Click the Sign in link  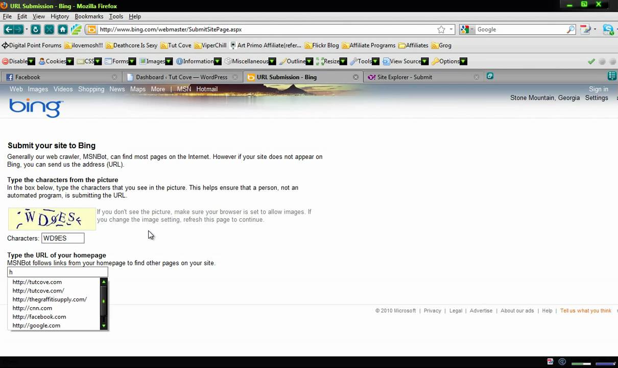click(x=599, y=89)
